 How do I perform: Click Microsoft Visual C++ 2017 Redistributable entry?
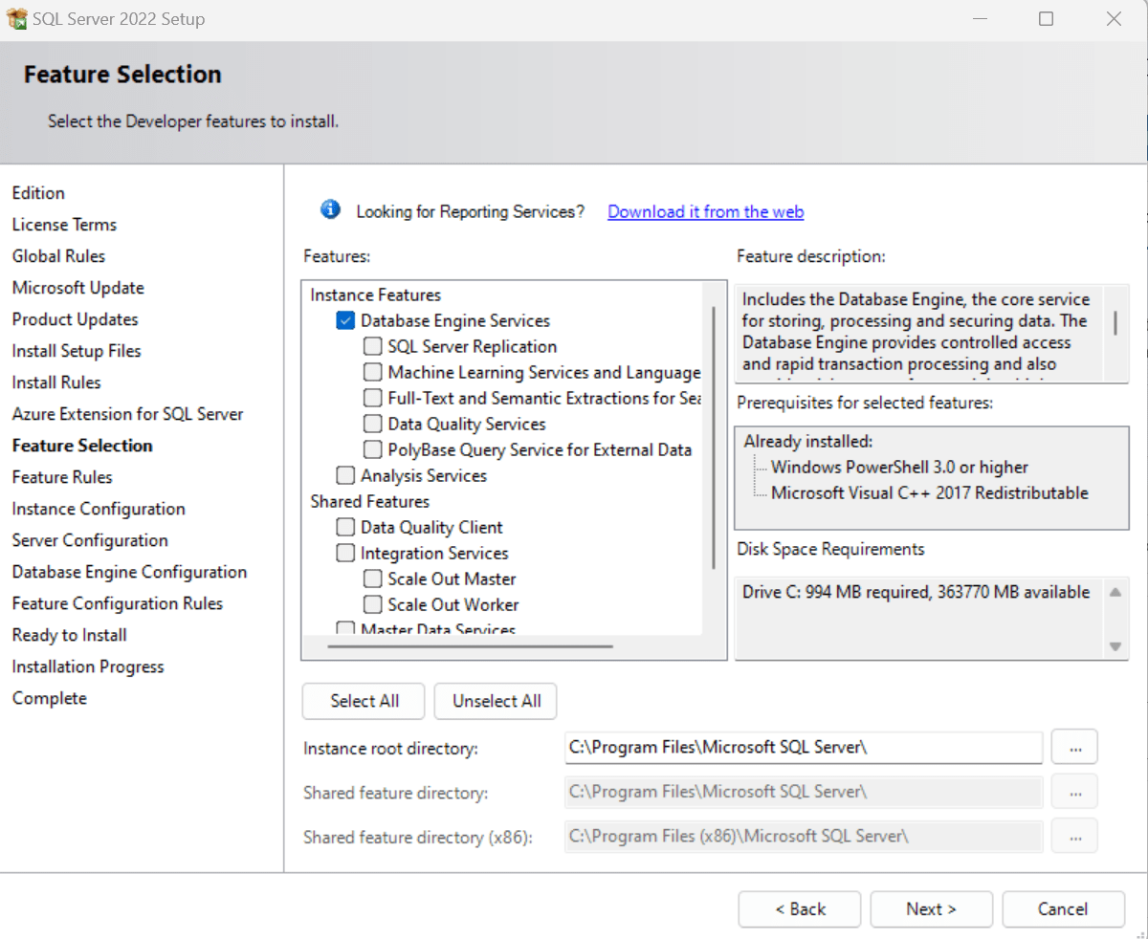pos(930,493)
